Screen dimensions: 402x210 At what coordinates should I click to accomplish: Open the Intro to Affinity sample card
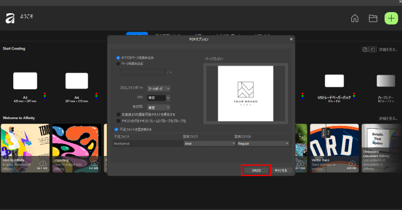coord(25,148)
